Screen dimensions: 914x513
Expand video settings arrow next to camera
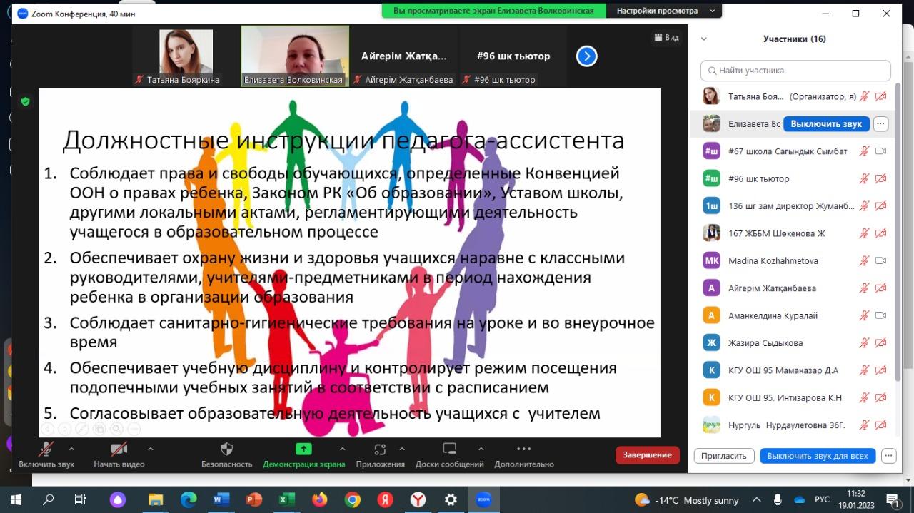150,449
